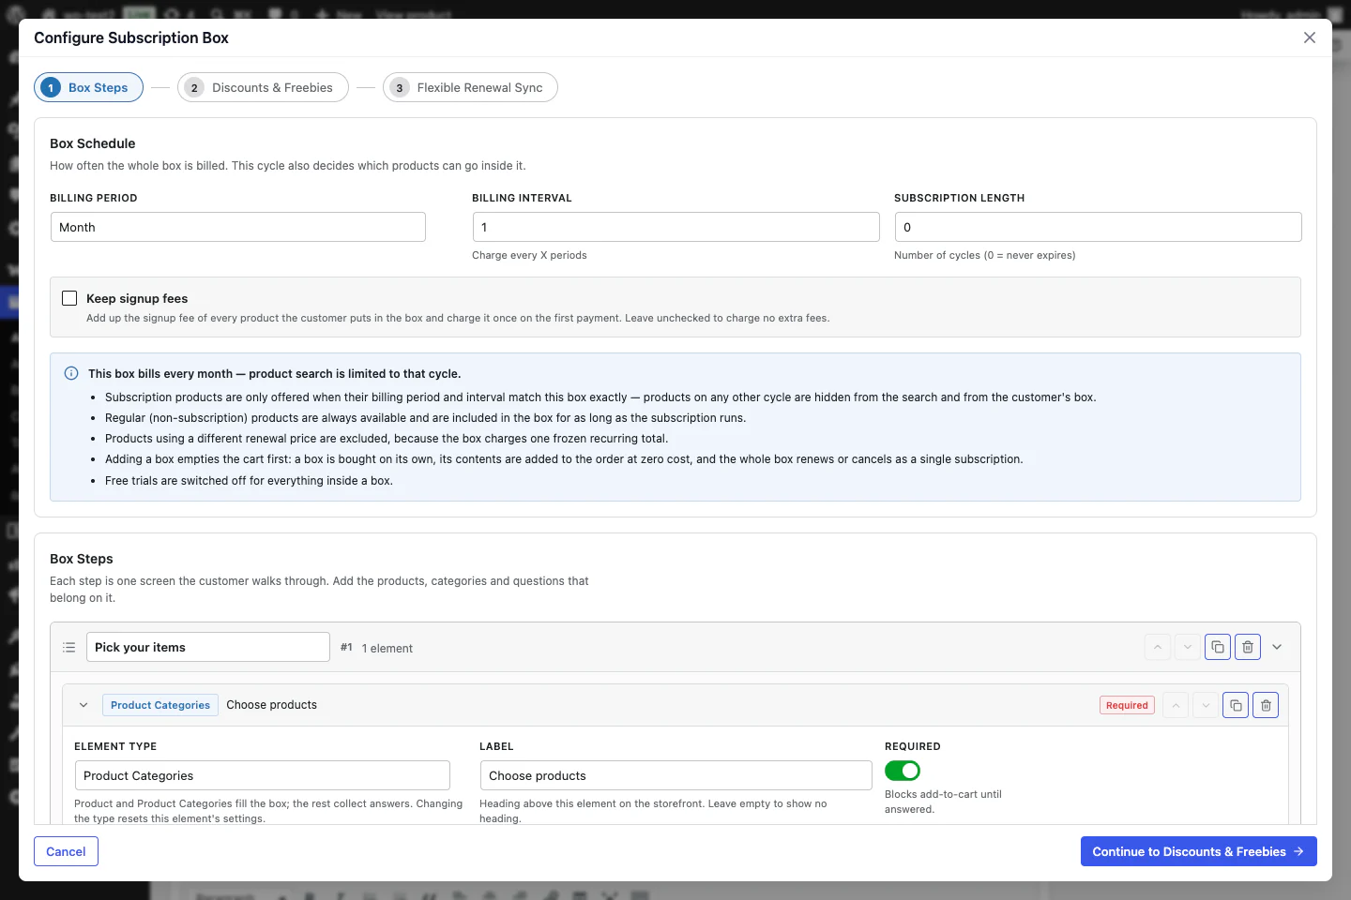The height and width of the screenshot is (900, 1351).
Task: Edit the Billing Interval field
Action: 675,227
